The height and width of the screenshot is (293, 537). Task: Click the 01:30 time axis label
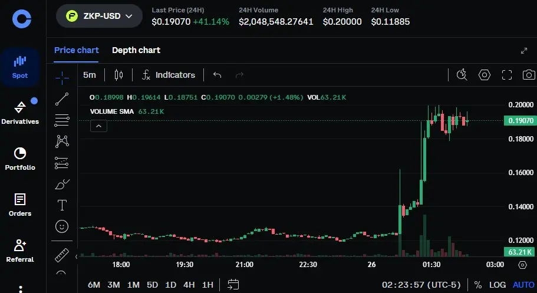[431, 265]
